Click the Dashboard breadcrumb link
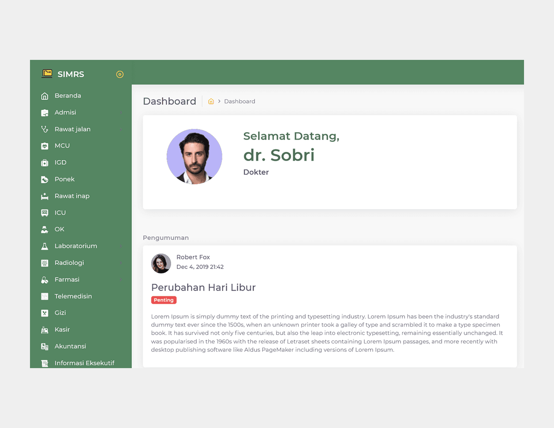The image size is (554, 428). pos(240,101)
